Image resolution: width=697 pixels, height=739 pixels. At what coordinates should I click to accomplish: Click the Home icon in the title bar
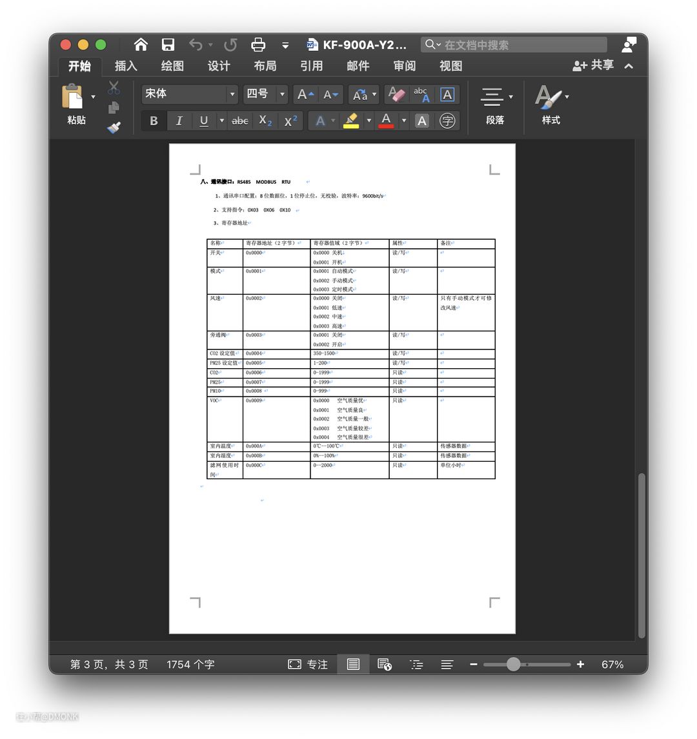(x=141, y=44)
